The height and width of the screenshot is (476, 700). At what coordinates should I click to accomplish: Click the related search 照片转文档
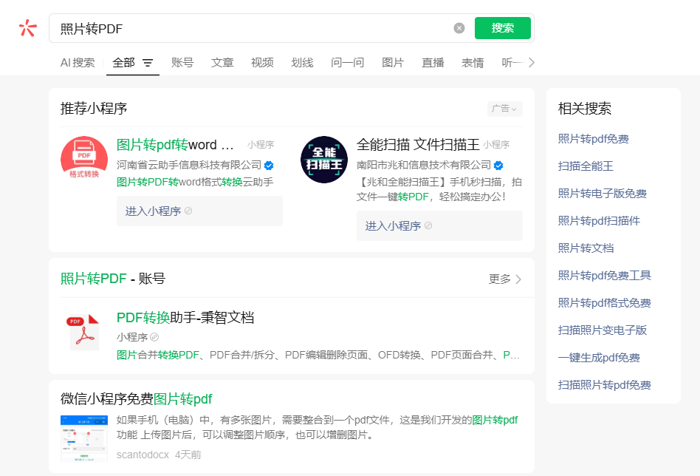point(586,248)
